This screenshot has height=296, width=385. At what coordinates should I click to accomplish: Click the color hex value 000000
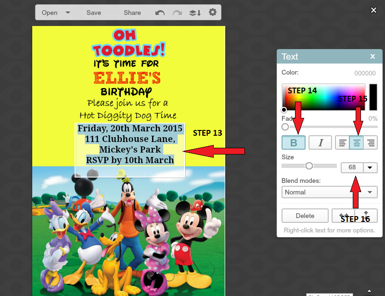[x=365, y=73]
